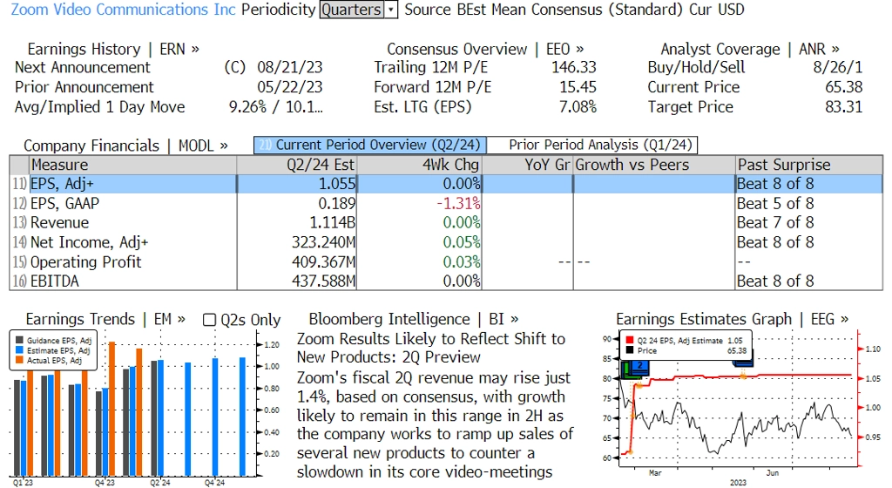The height and width of the screenshot is (488, 892).
Task: Click the Measure column header
Action: pos(132,165)
